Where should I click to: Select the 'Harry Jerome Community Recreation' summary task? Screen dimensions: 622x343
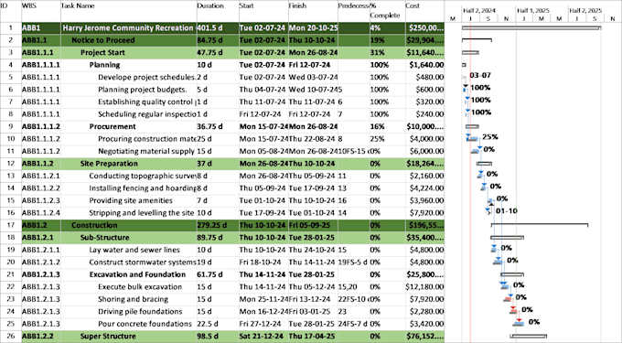click(x=128, y=28)
